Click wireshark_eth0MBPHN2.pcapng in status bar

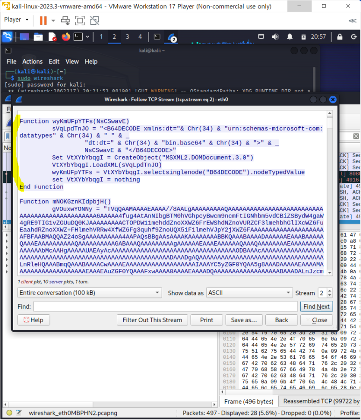click(73, 413)
